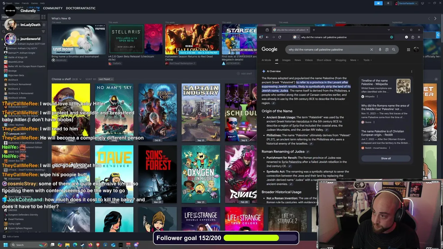Screen dimensions: 443x249
Task: Click Show all sources button
Action: [386, 158]
